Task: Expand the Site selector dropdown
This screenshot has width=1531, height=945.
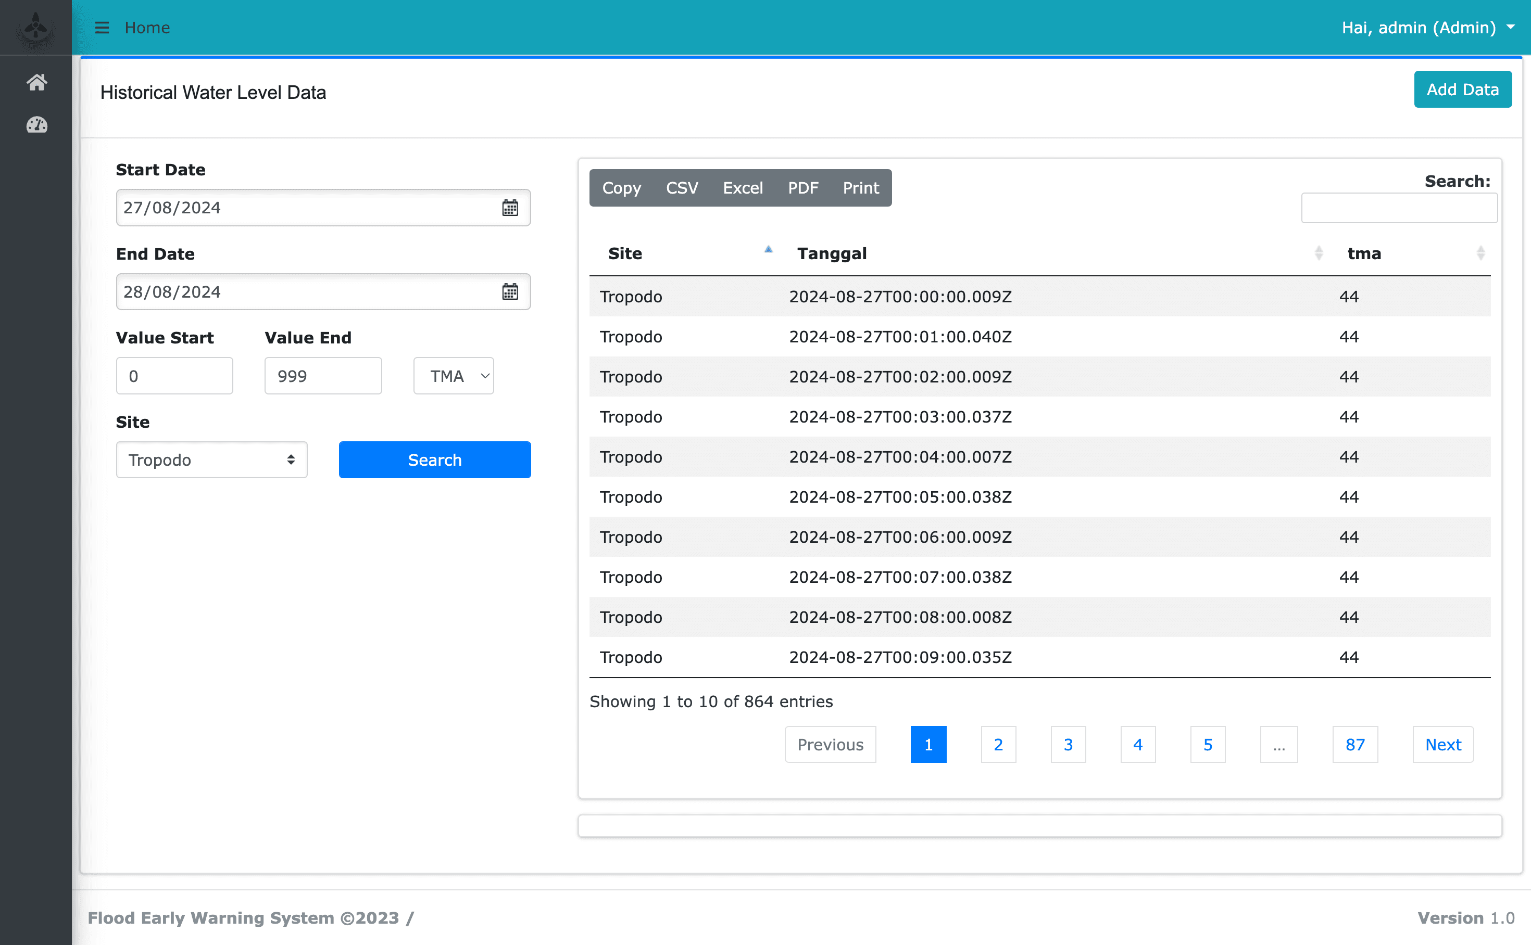Action: [x=211, y=459]
